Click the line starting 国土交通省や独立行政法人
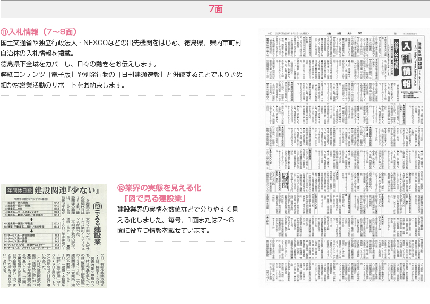The image size is (430, 304). [121, 43]
